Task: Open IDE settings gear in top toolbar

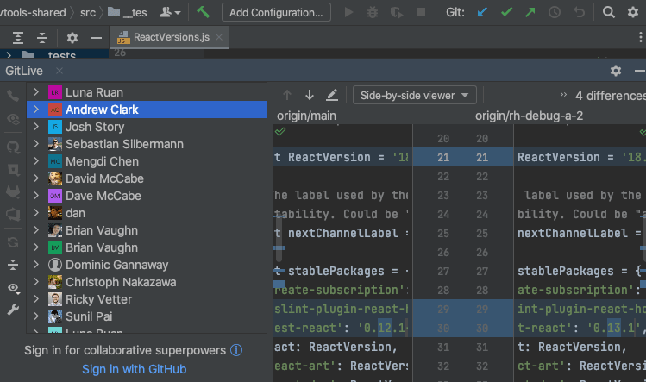Action: 633,12
